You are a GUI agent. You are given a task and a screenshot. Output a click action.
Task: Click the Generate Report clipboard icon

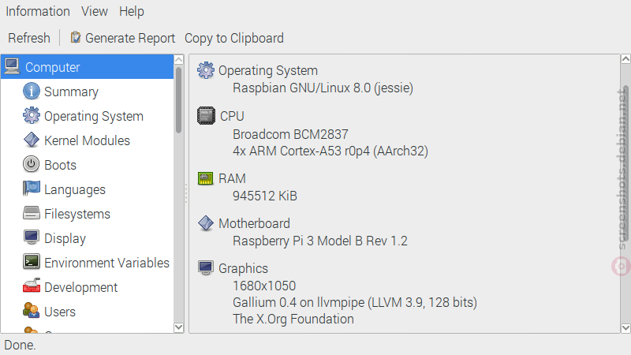[x=75, y=37]
